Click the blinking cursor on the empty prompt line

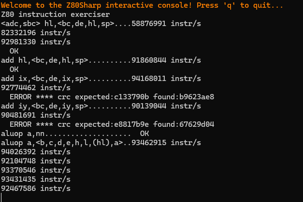click(x=1, y=197)
